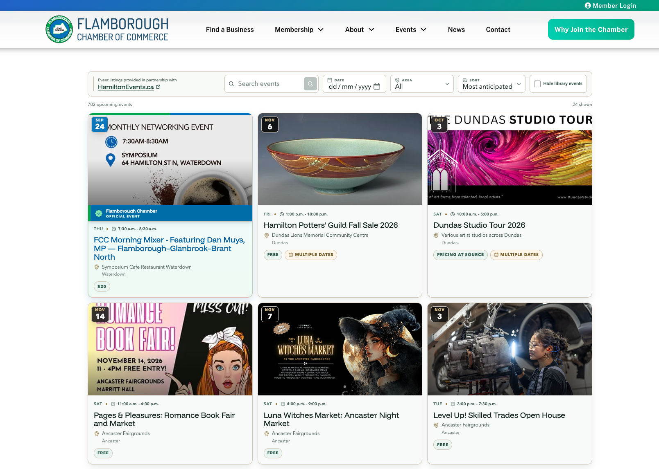
Task: Click the 24 shown count
Action: click(x=582, y=104)
